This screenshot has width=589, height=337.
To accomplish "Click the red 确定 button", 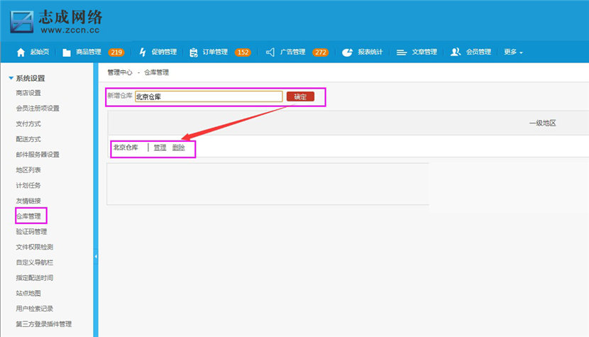I will click(300, 96).
